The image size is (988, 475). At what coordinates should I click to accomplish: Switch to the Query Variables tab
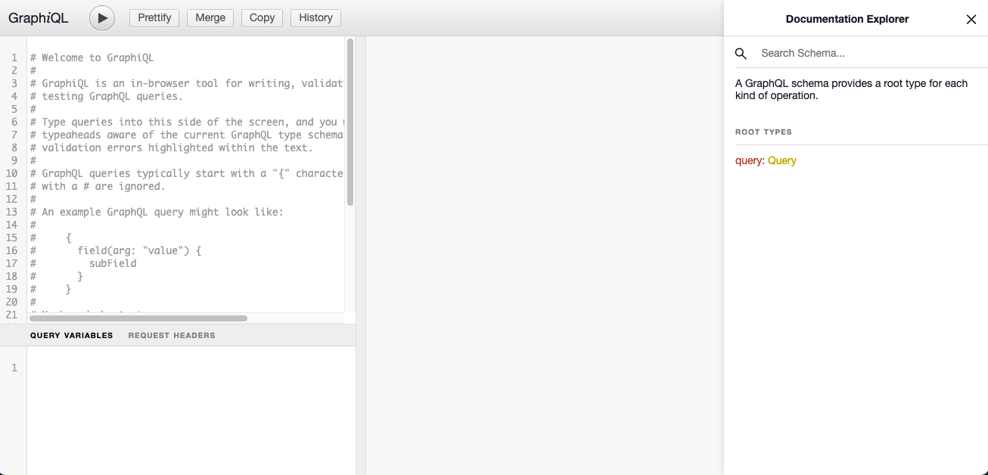(x=71, y=335)
